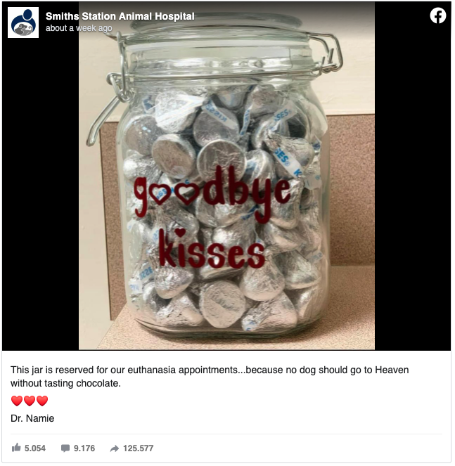Click the post caption about euthanasia appointments

(210, 377)
